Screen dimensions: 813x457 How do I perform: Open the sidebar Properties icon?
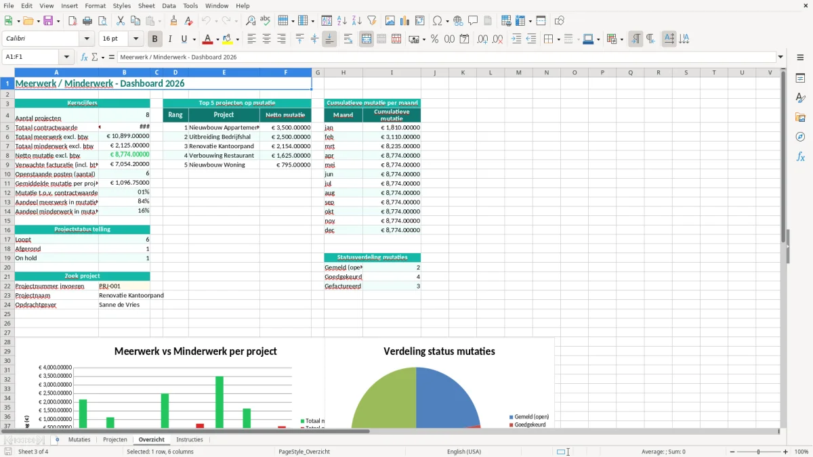coord(800,79)
